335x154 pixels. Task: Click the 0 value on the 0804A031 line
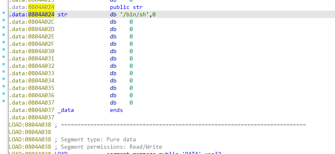pyautogui.click(x=131, y=58)
